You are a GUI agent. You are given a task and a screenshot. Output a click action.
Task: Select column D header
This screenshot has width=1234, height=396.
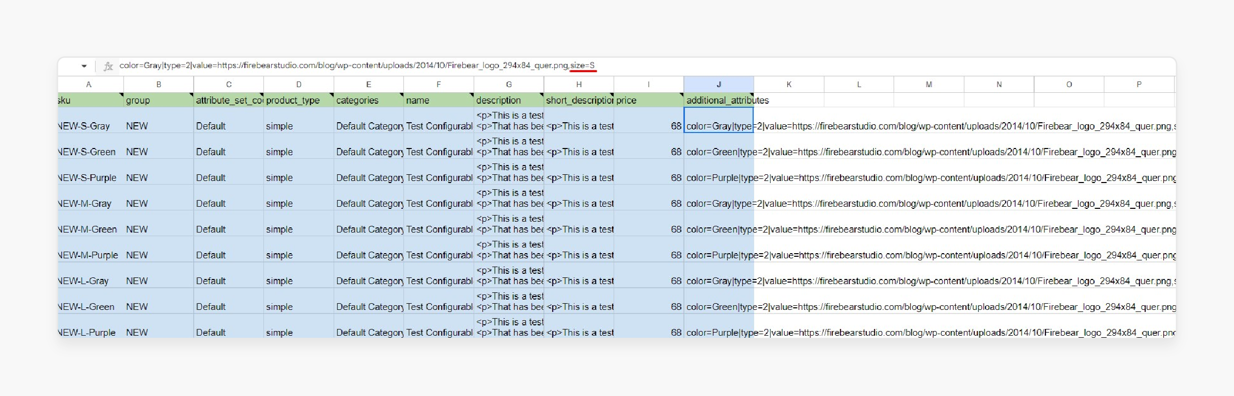[x=299, y=85]
